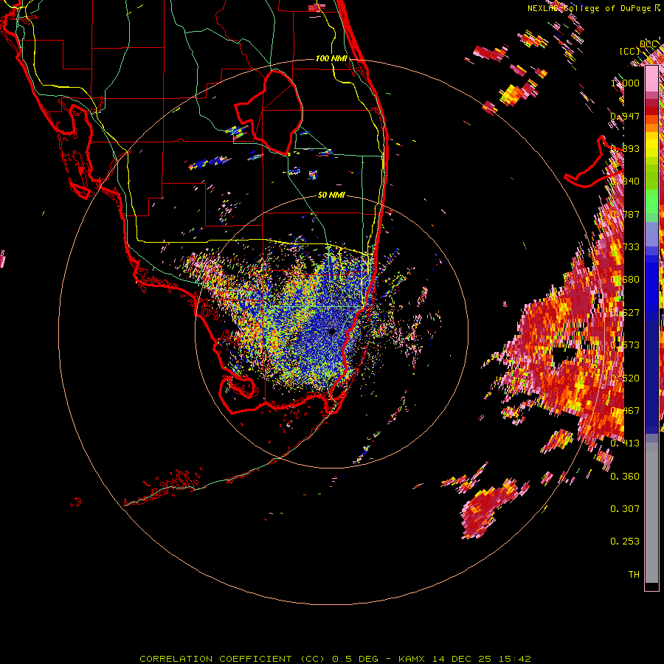Viewport: 664px width, 664px height.
Task: Select the 0.360 legend value
Action: tap(625, 477)
